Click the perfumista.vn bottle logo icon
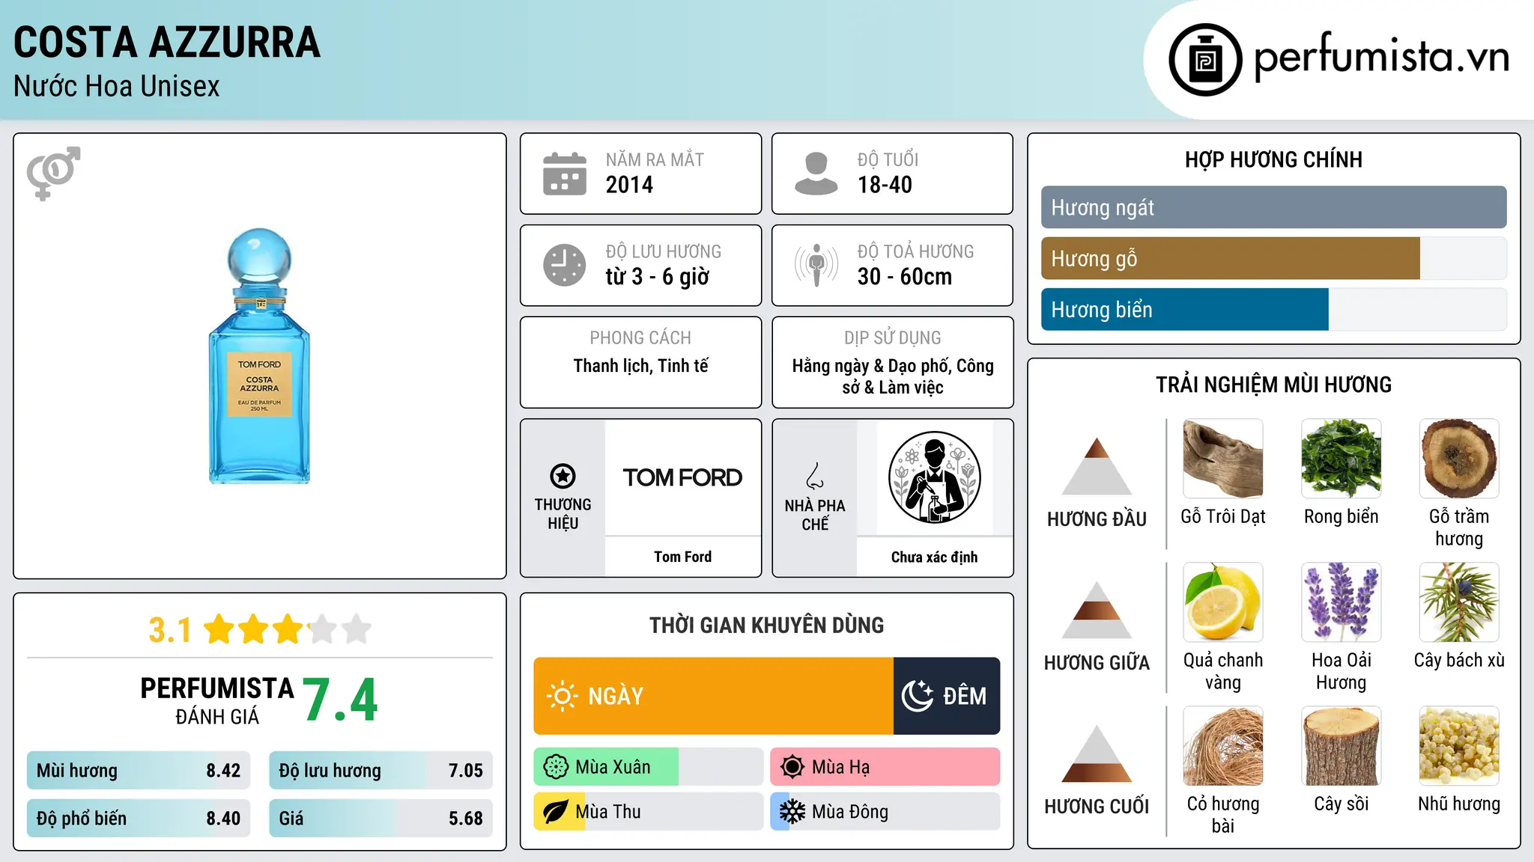Screen dimensions: 1534x862 click(1205, 60)
